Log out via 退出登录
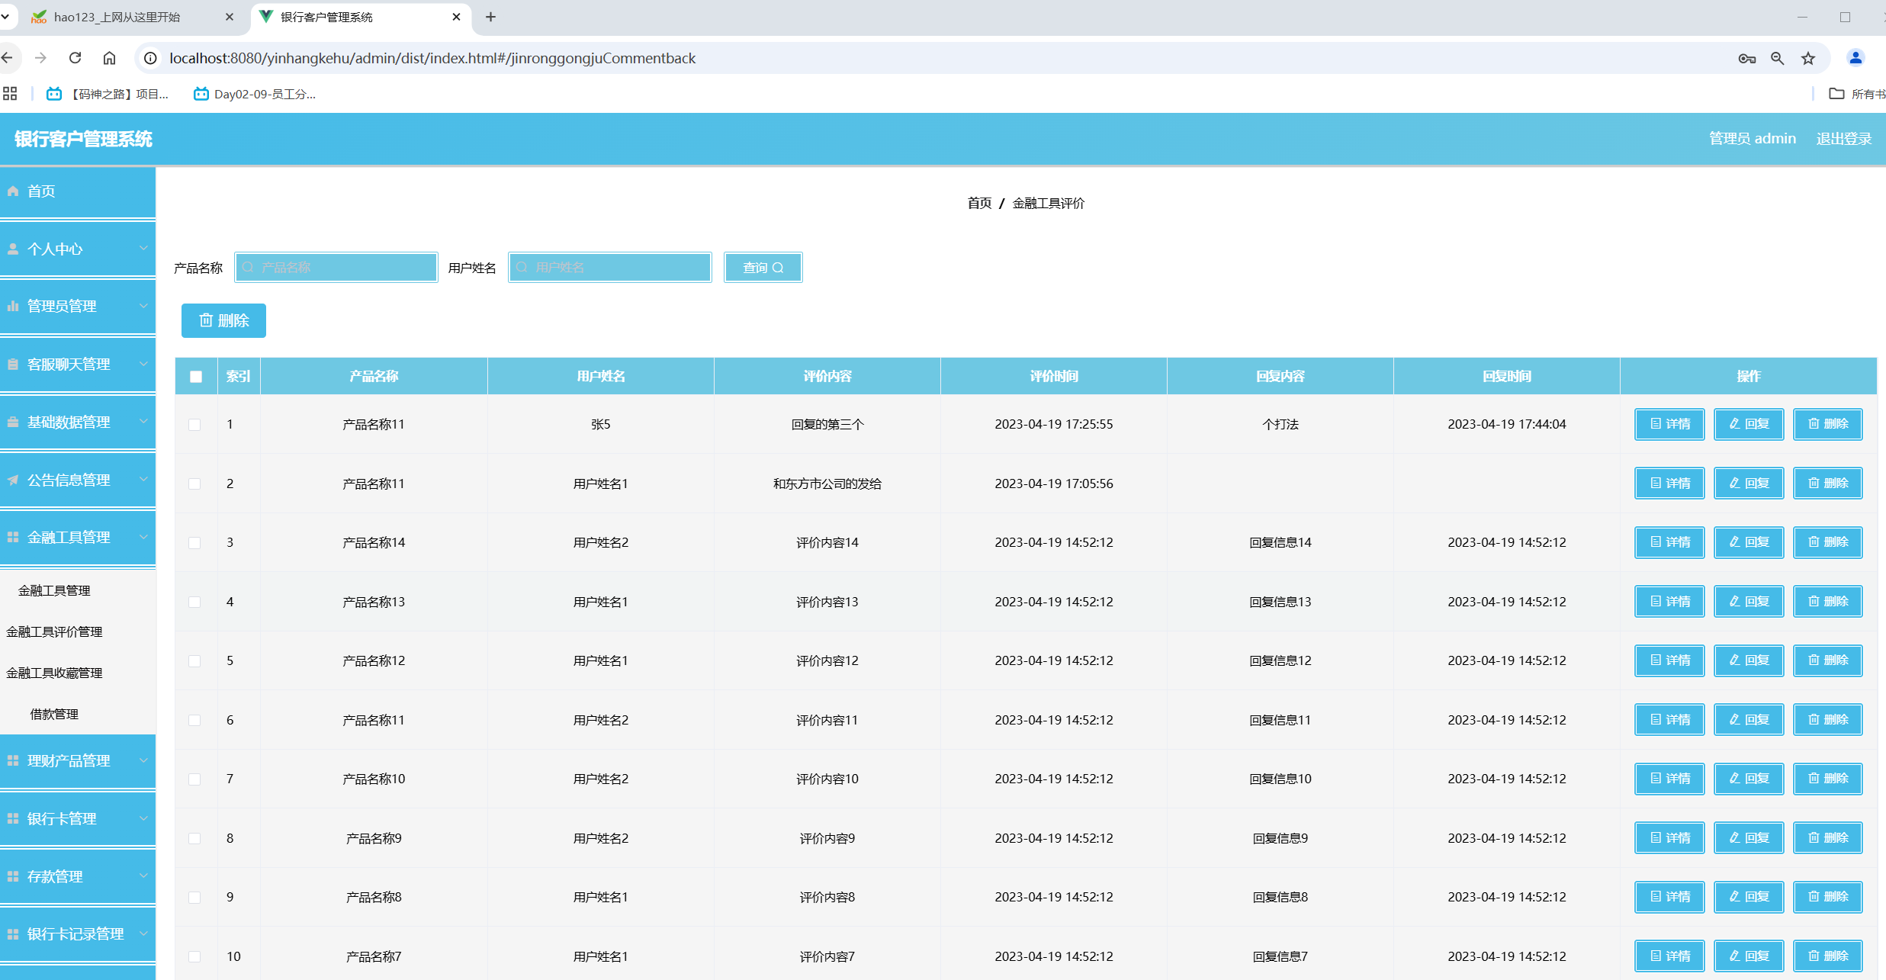This screenshot has height=980, width=1886. (x=1844, y=139)
